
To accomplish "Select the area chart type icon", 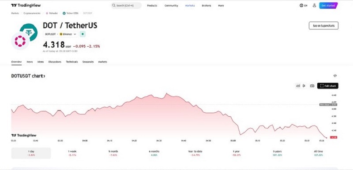I will 298,86.
